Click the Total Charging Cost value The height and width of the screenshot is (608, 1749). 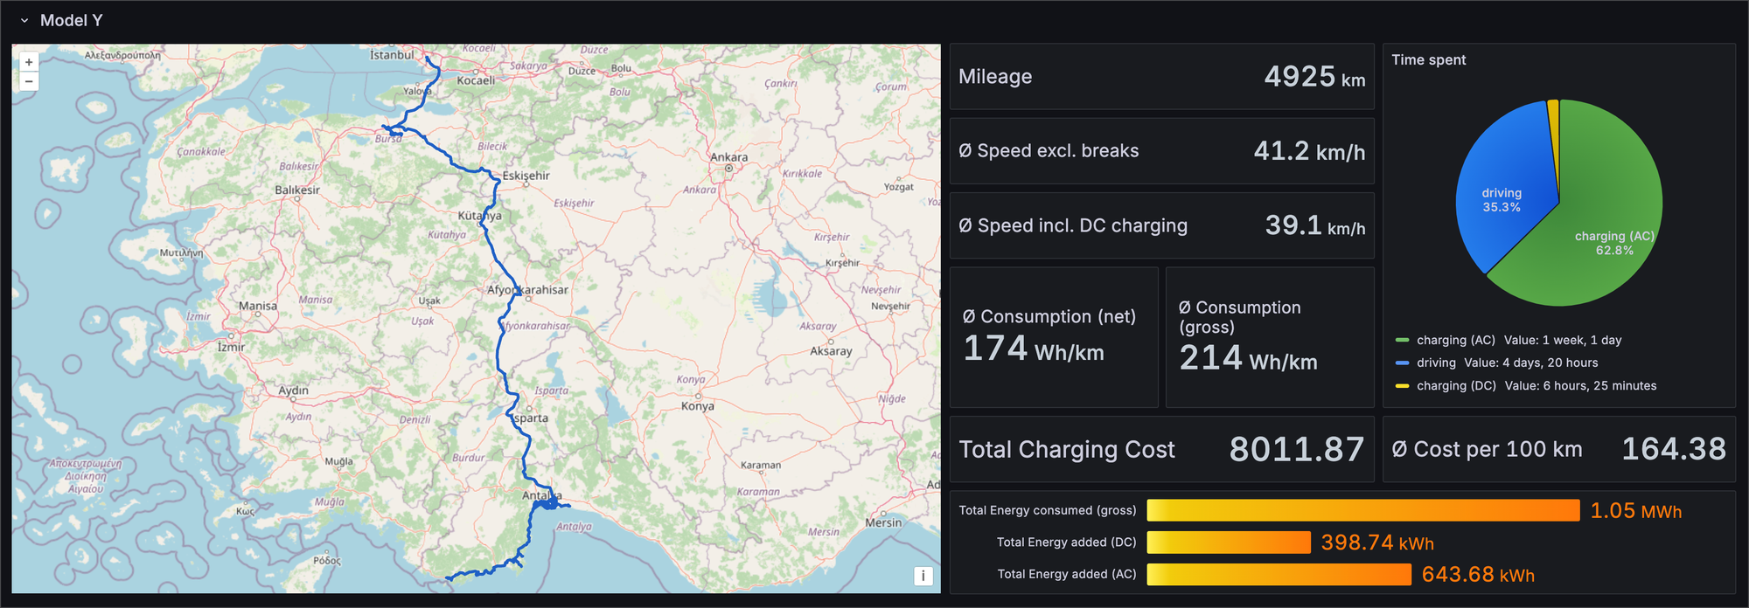[1296, 449]
